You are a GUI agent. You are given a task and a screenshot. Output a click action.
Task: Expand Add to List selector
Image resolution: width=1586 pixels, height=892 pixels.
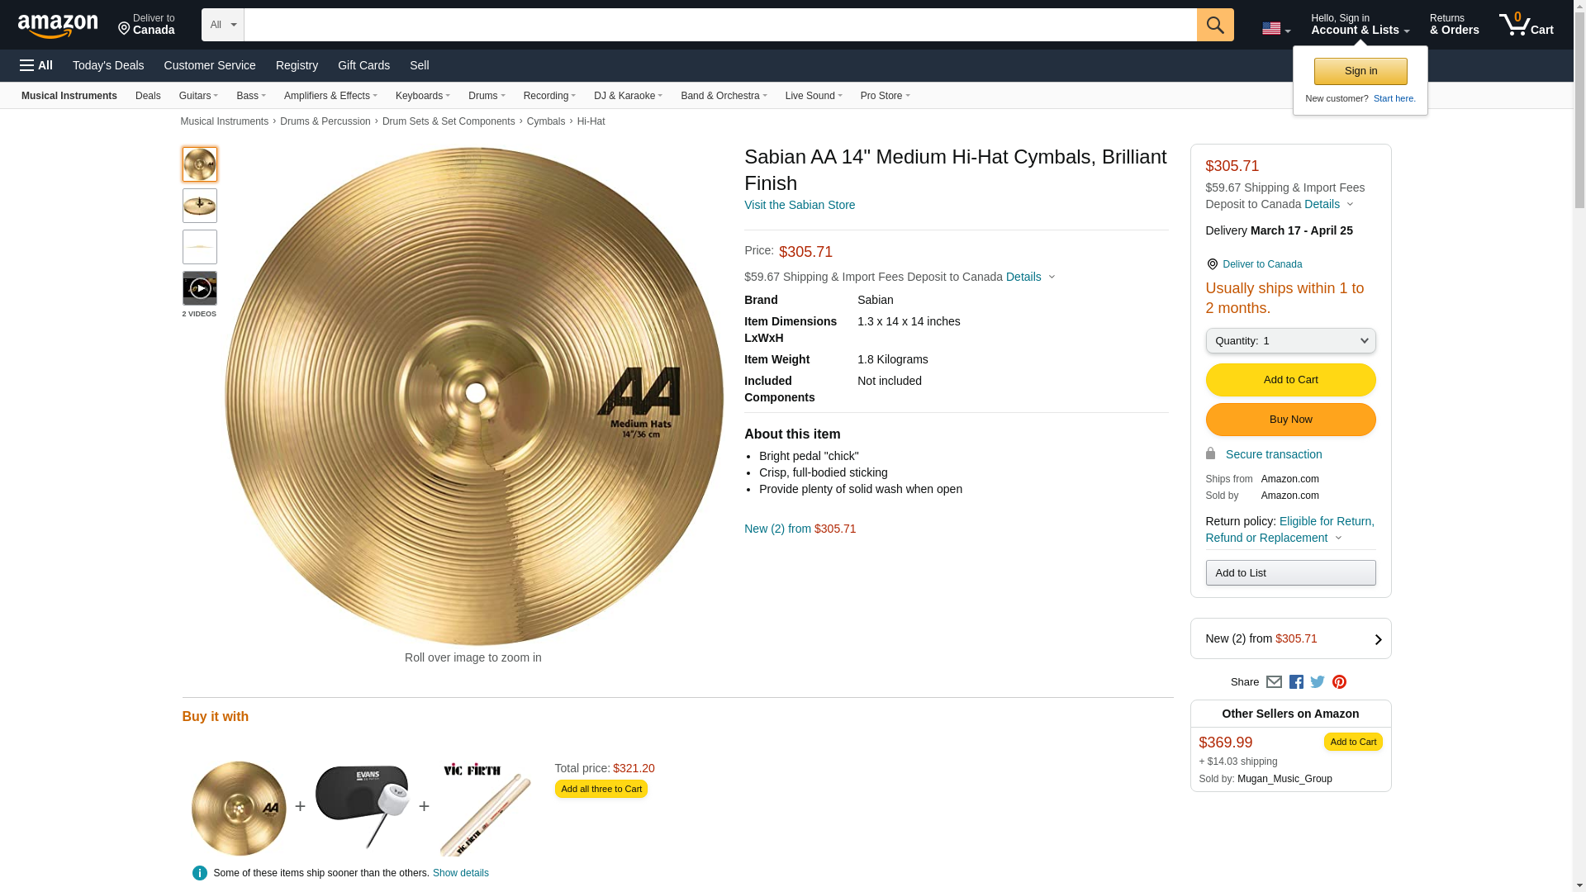[1290, 573]
